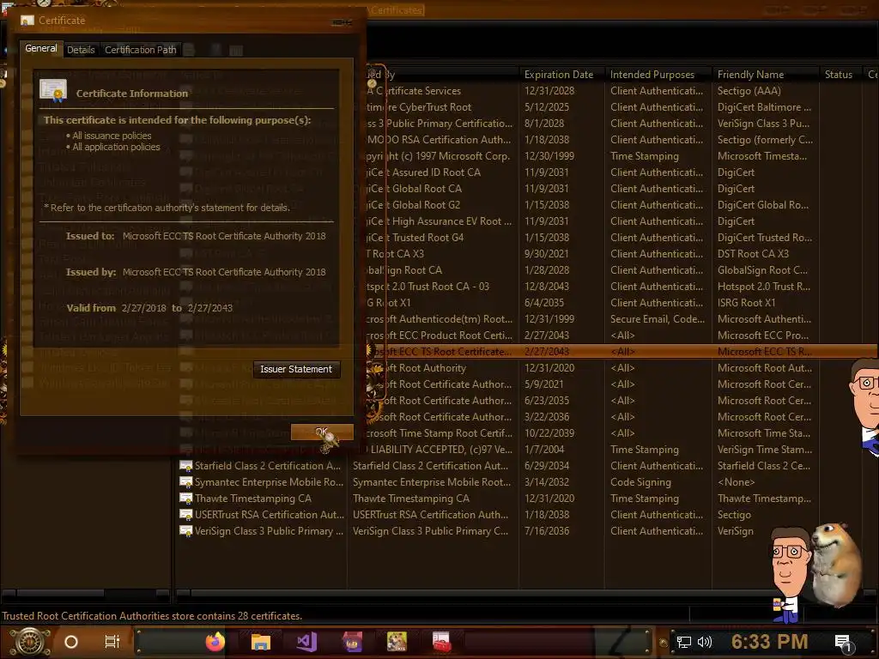879x659 pixels.
Task: Sort by the Status column header
Action: click(838, 75)
